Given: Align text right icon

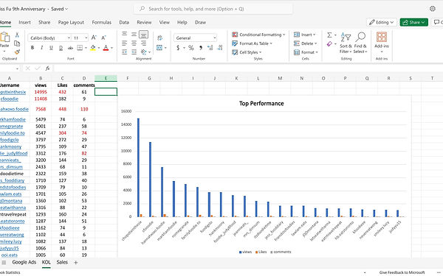Looking at the screenshot, I should (x=143, y=43).
